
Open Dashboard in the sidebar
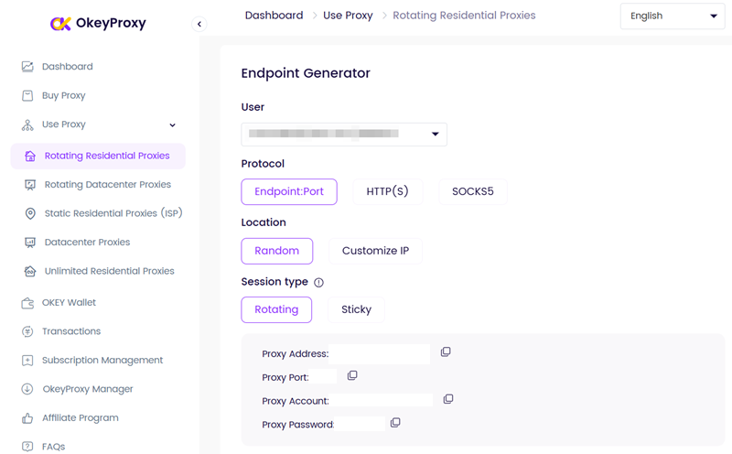67,67
